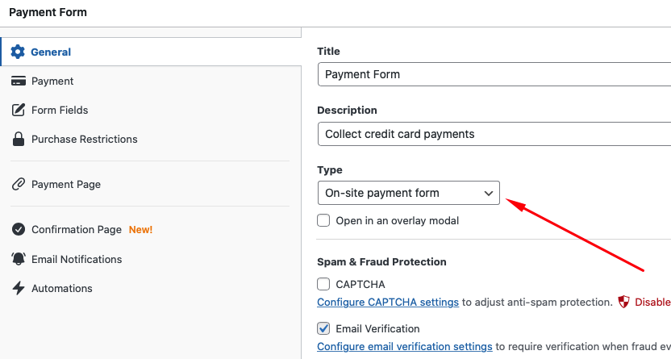Click the Purchase Restrictions lock icon

click(18, 139)
